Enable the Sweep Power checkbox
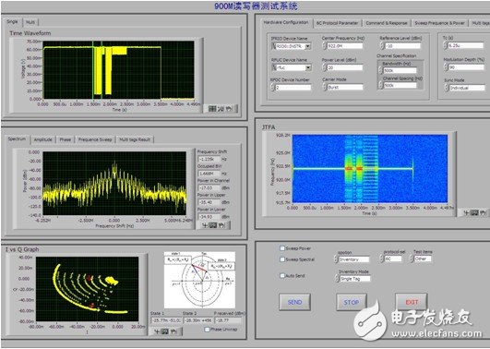 click(x=282, y=248)
